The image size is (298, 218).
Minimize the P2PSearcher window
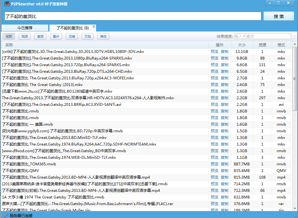(270, 3)
